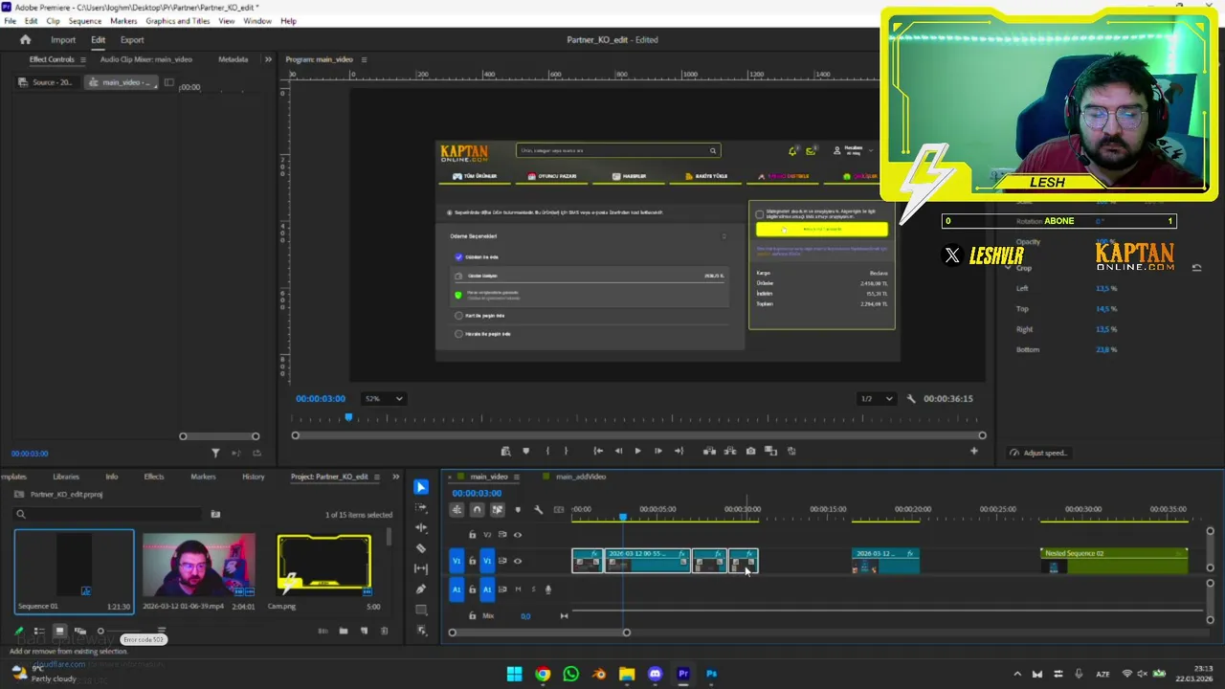Open the Home screen icon
Viewport: 1225px width, 689px height.
pyautogui.click(x=26, y=40)
